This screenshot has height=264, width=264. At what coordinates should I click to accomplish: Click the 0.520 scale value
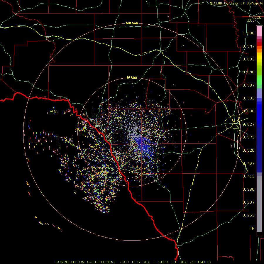[248, 150]
